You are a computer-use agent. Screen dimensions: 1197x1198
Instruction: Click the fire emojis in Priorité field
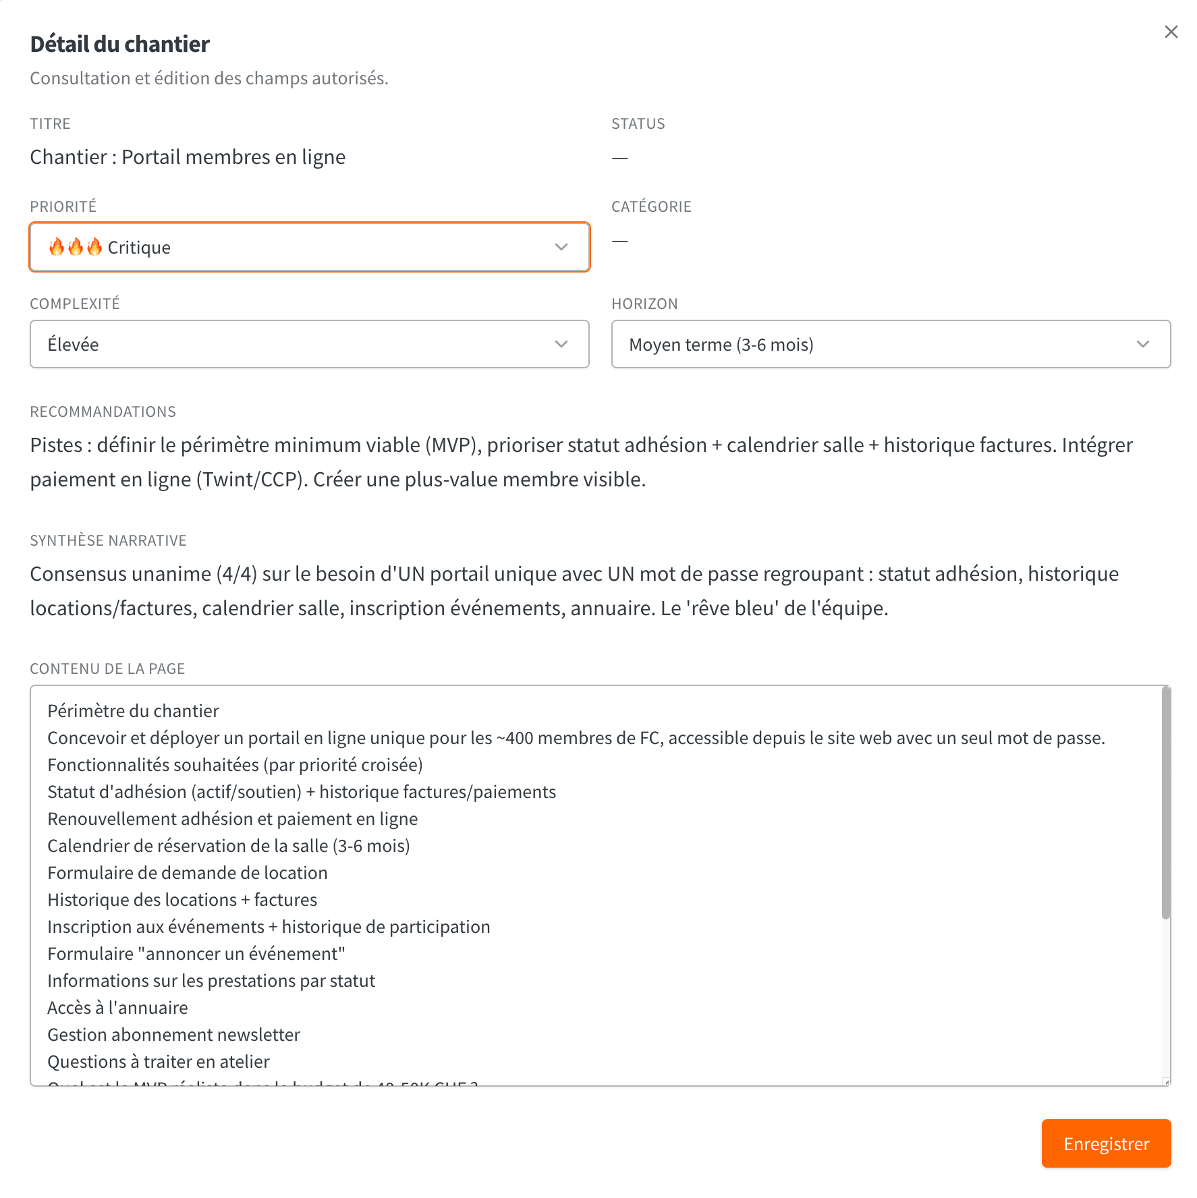click(x=75, y=247)
